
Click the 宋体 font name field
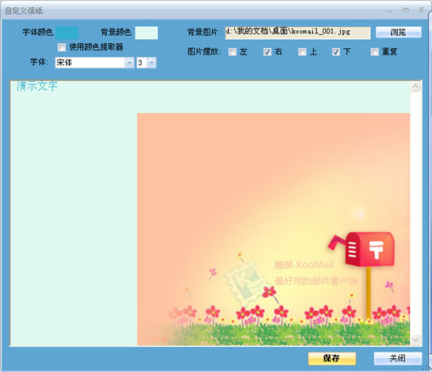pyautogui.click(x=90, y=63)
